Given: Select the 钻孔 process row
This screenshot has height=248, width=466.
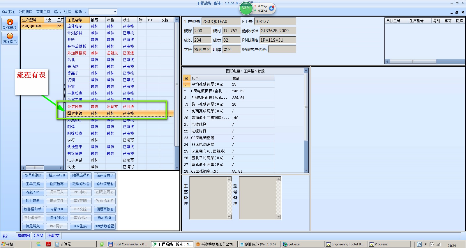Looking at the screenshot, I should tap(120, 60).
